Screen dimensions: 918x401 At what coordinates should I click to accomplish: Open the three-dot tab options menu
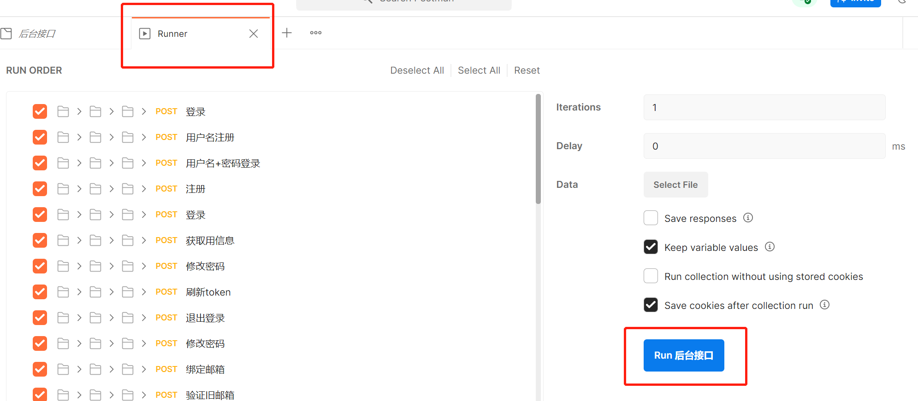pos(316,33)
